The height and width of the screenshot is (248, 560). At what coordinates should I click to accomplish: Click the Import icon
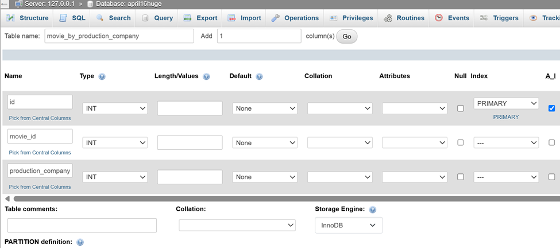232,18
